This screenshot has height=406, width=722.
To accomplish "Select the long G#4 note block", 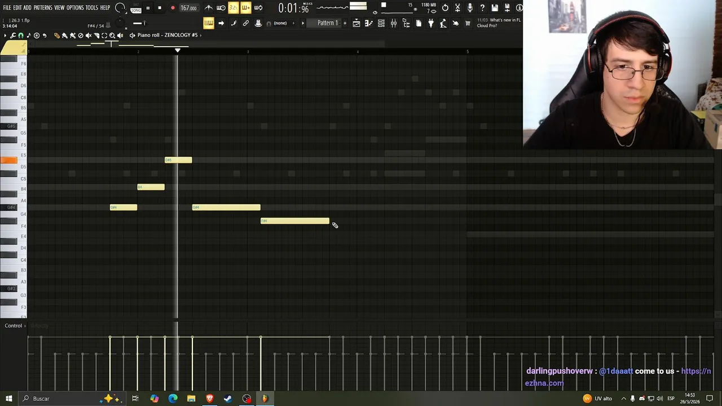I will (226, 208).
